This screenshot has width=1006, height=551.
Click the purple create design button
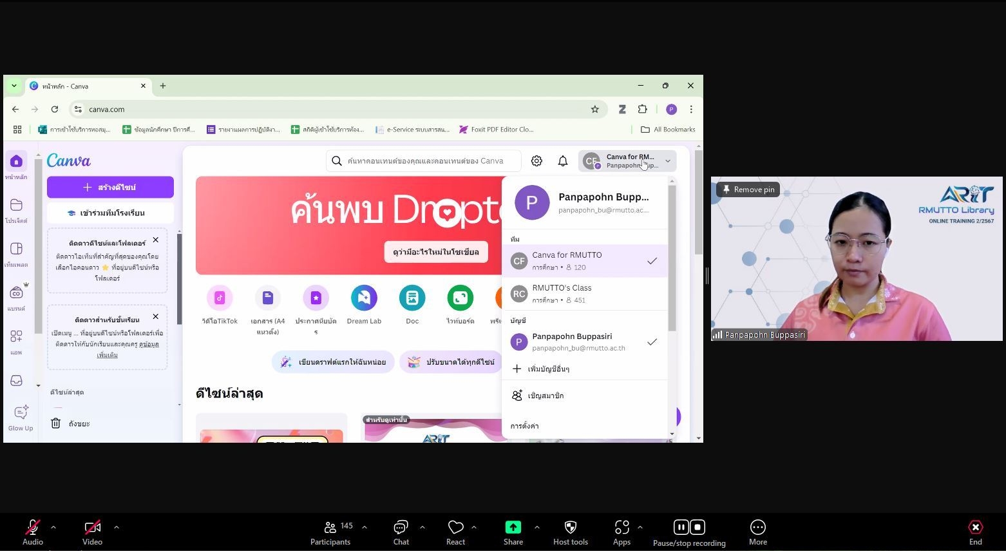click(110, 188)
